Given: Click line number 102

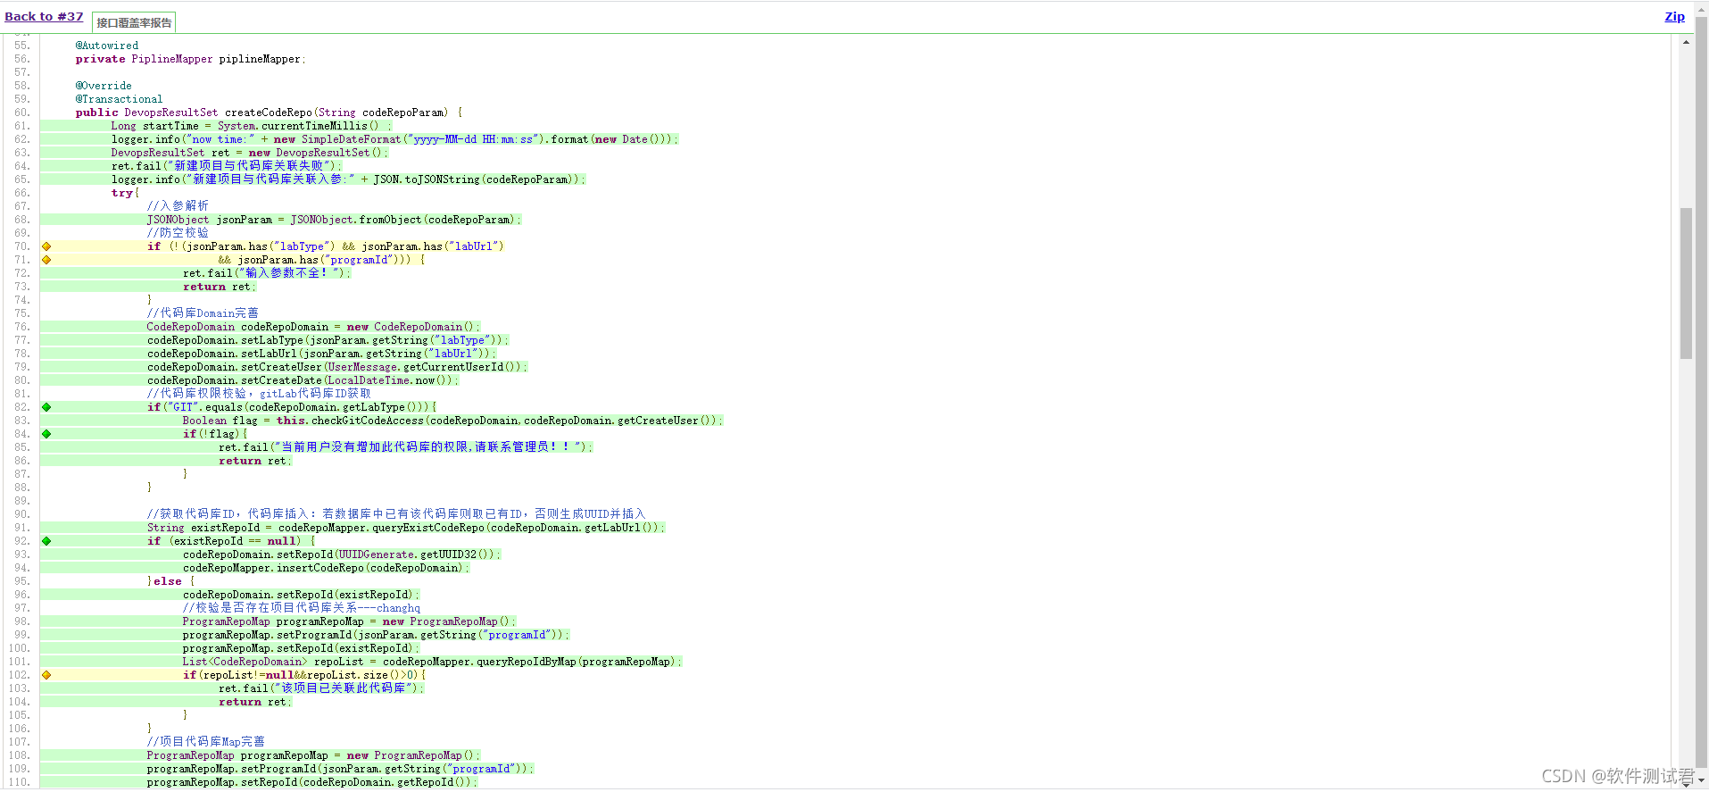Looking at the screenshot, I should click(x=19, y=675).
